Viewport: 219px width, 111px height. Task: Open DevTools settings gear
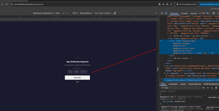click(x=214, y=13)
